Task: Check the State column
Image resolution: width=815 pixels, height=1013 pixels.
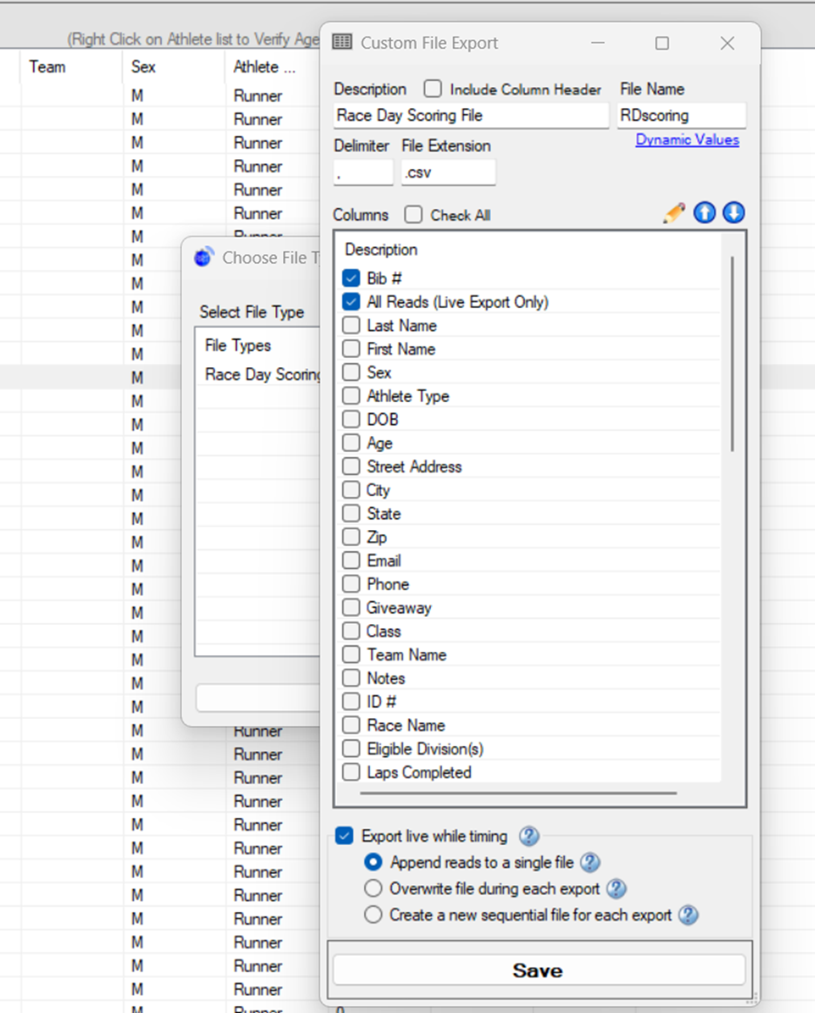Action: [351, 513]
